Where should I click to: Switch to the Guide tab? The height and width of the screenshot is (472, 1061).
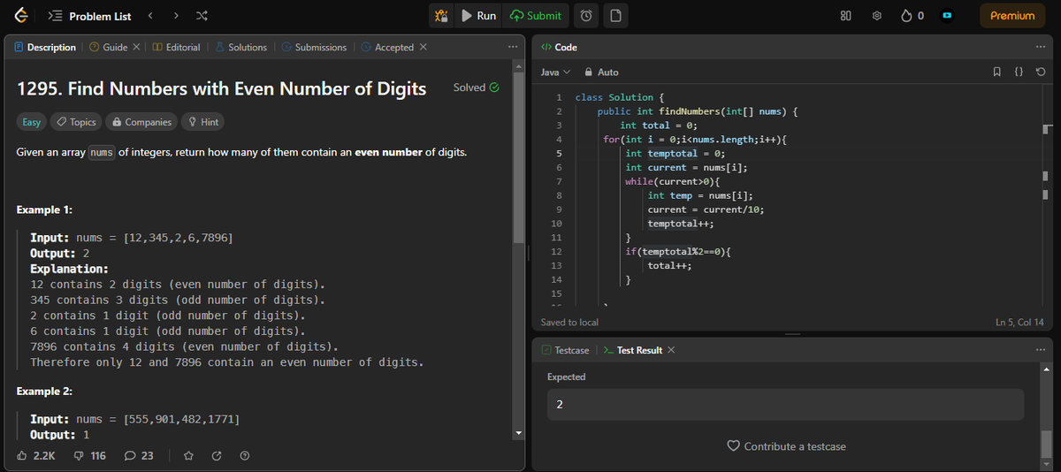pyautogui.click(x=109, y=47)
